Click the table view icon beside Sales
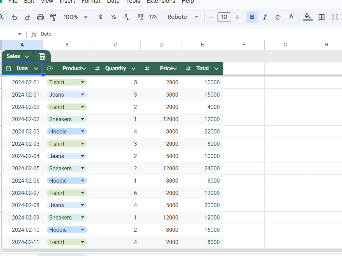This screenshot has height=256, width=342. [x=42, y=56]
